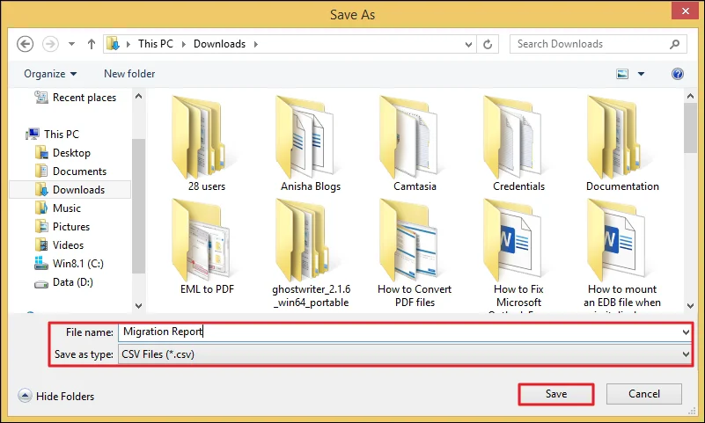Viewport: 705px width, 423px height.
Task: Expand the This PC tree node
Action: [21, 135]
